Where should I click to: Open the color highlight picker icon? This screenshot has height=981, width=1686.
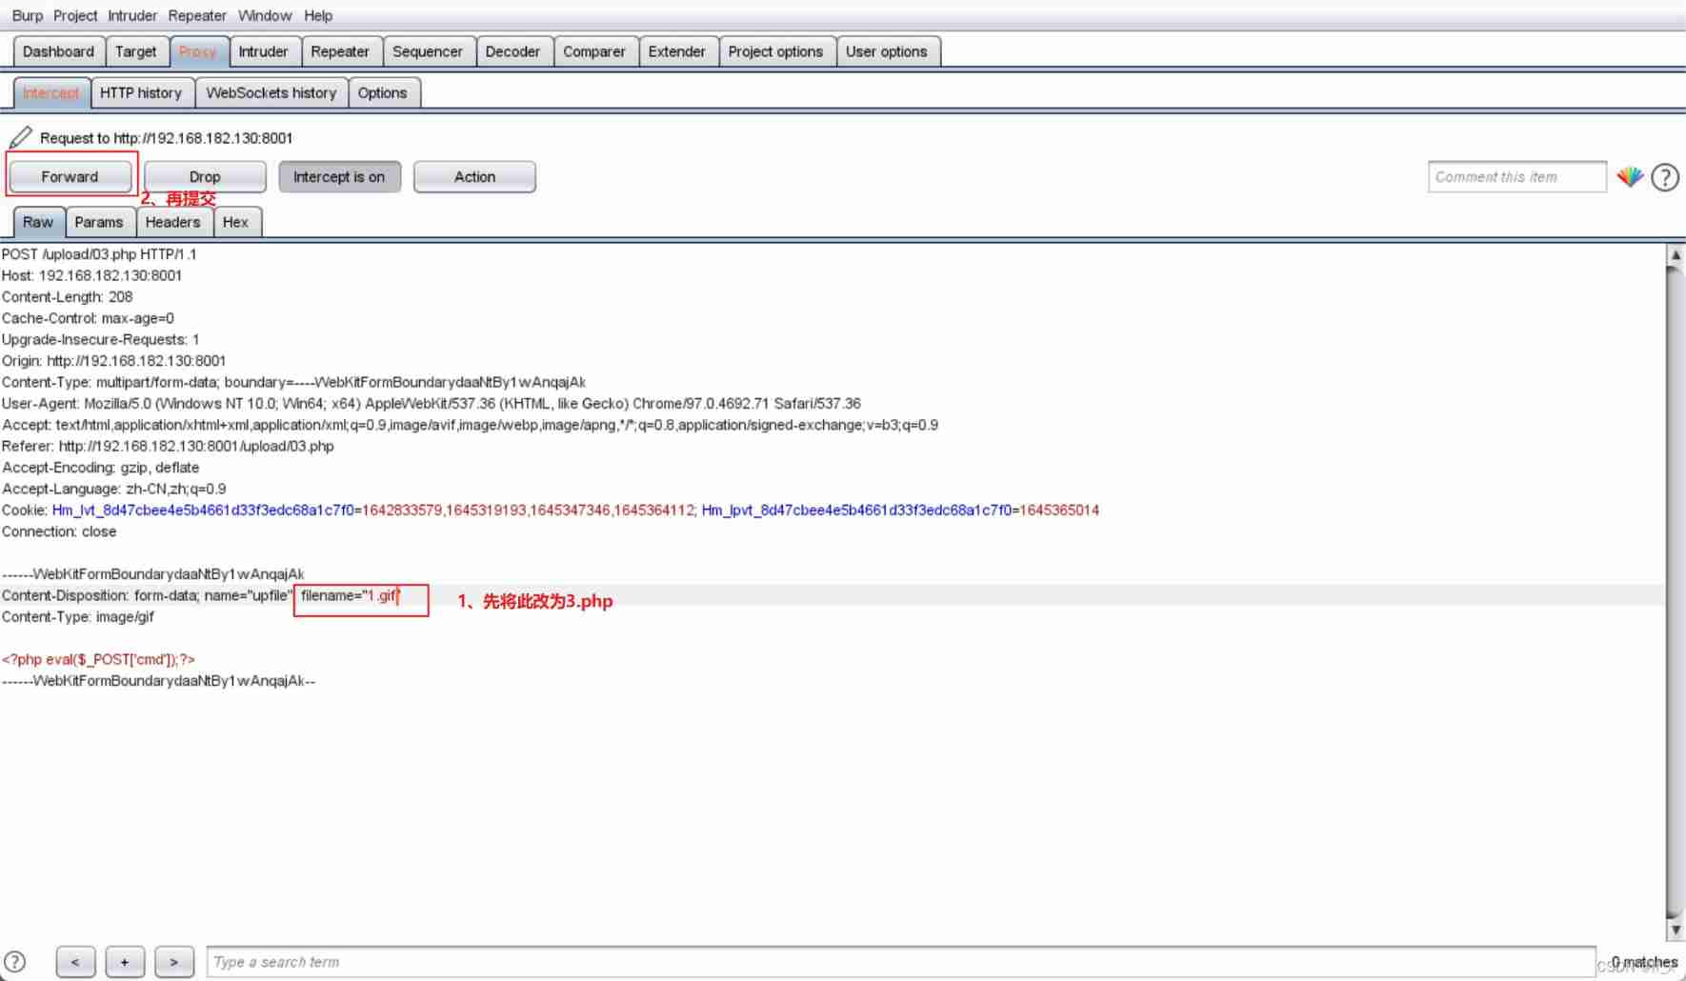1630,177
